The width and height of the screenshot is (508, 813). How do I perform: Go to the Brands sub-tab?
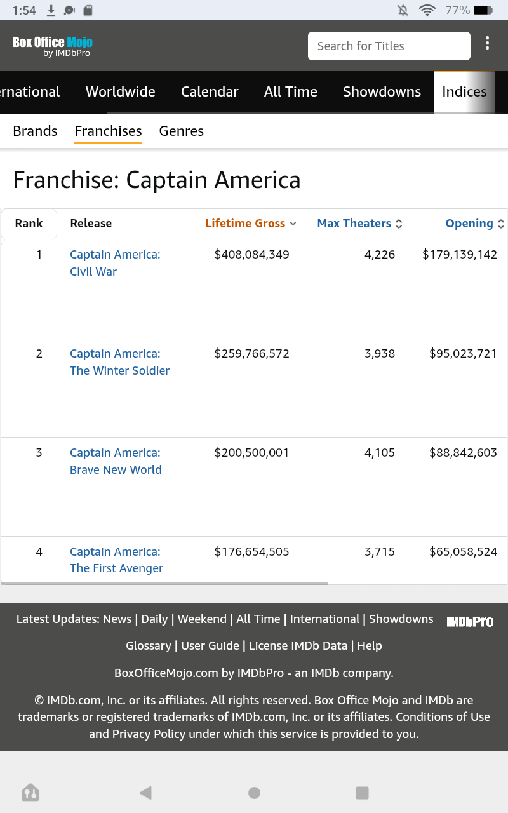click(36, 131)
